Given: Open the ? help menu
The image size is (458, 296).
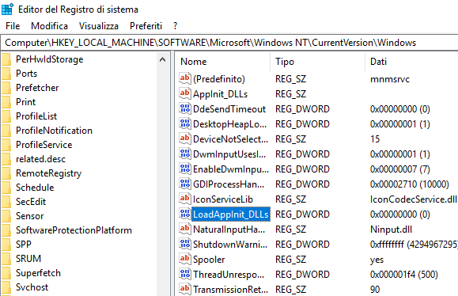Looking at the screenshot, I should (x=175, y=26).
